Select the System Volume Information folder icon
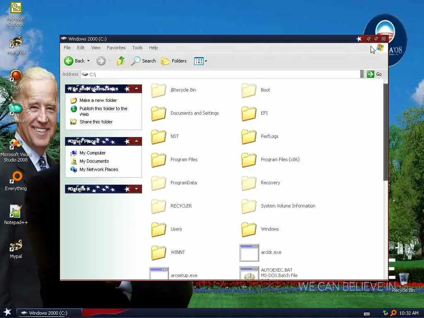Viewport: 424px width, 318px height. 249,206
